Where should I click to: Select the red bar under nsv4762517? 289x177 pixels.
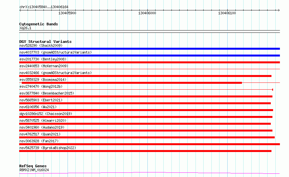pyautogui.click(x=147, y=137)
